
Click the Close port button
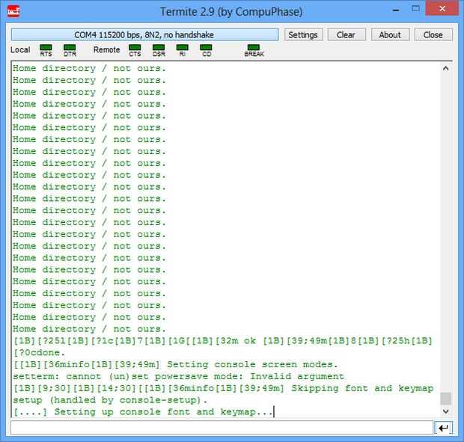pos(433,35)
